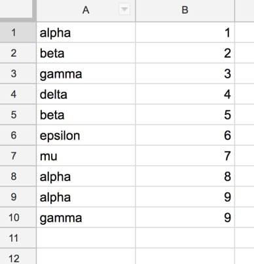Select cell A1 with alpha
The image size is (254, 264).
click(86, 33)
